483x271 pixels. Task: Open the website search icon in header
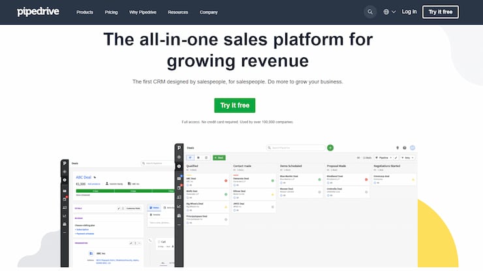370,12
